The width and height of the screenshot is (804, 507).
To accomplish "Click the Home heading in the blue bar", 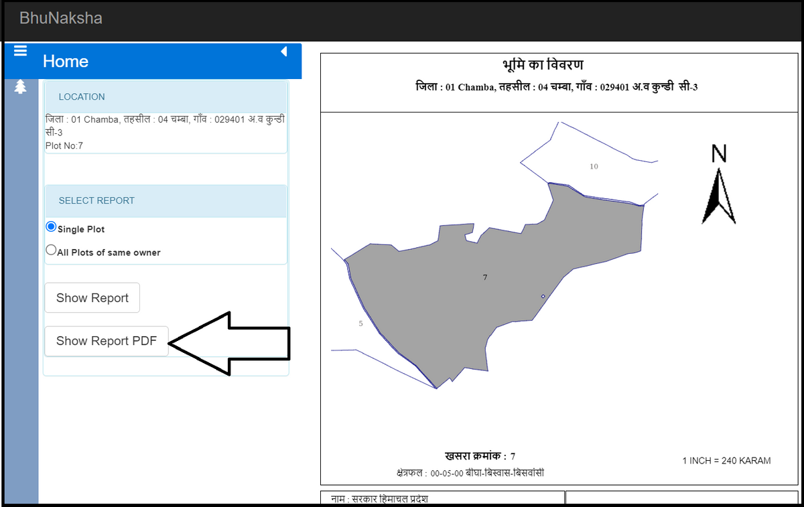I will pos(66,62).
